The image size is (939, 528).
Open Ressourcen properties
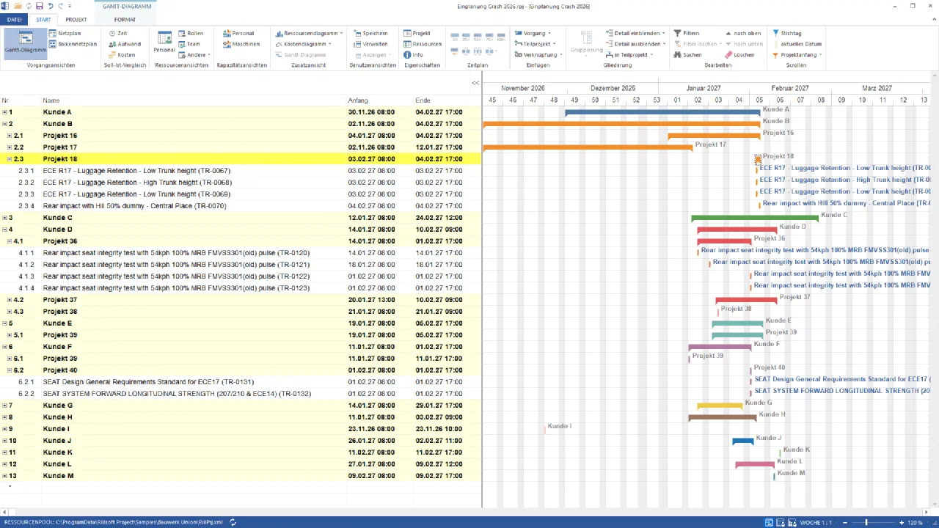[422, 44]
